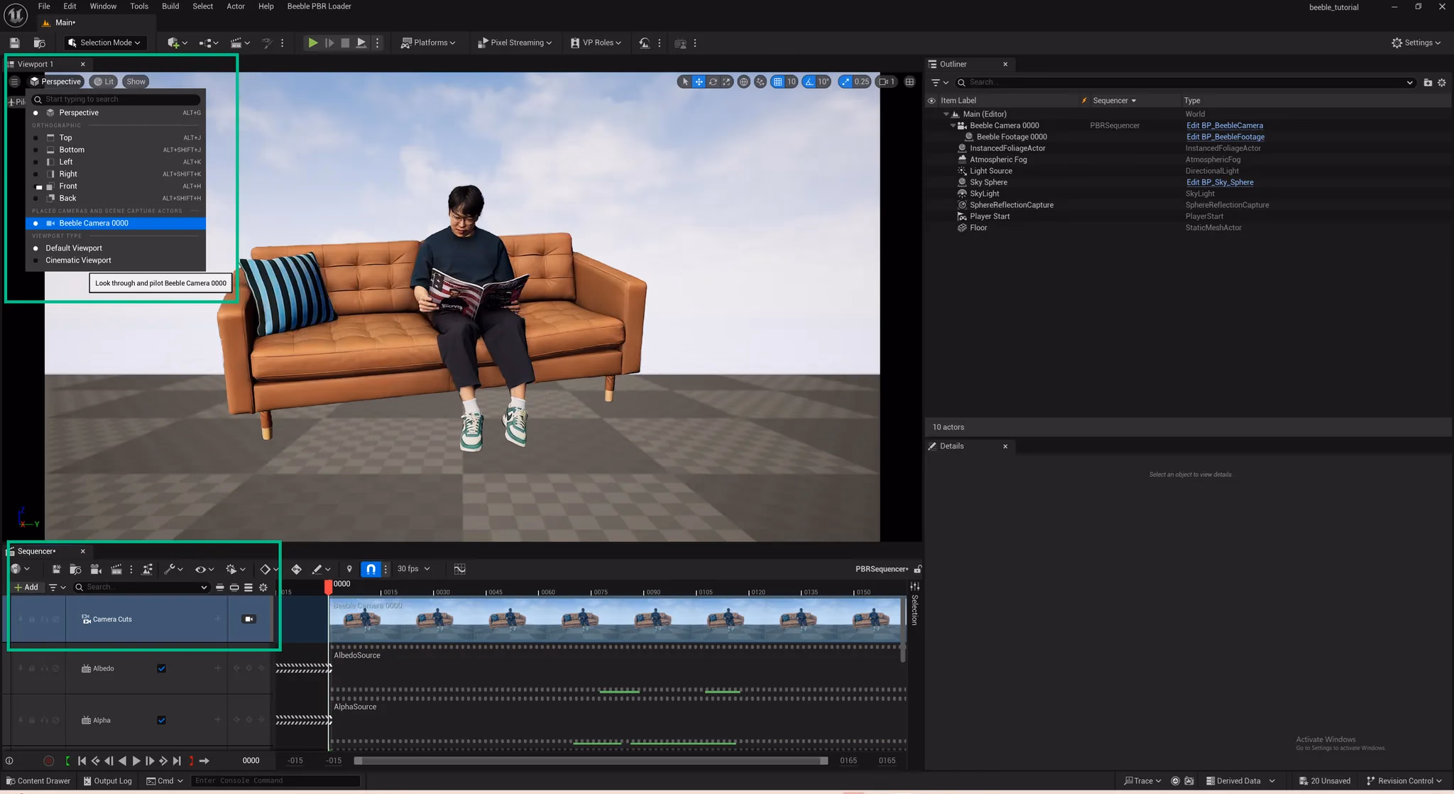Open Outliner settings gear icon
Screen dimensions: 1454x794
point(1442,83)
